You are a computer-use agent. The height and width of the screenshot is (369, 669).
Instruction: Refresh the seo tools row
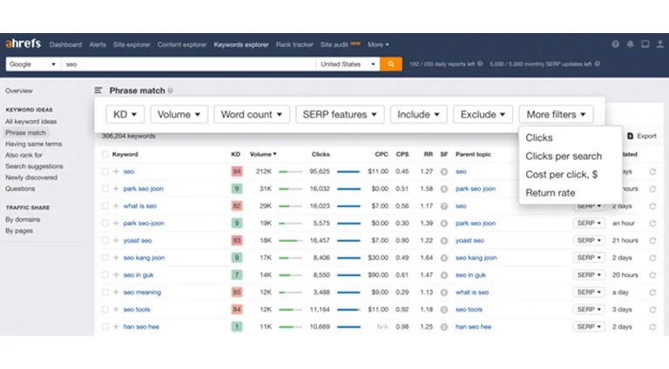click(x=652, y=310)
